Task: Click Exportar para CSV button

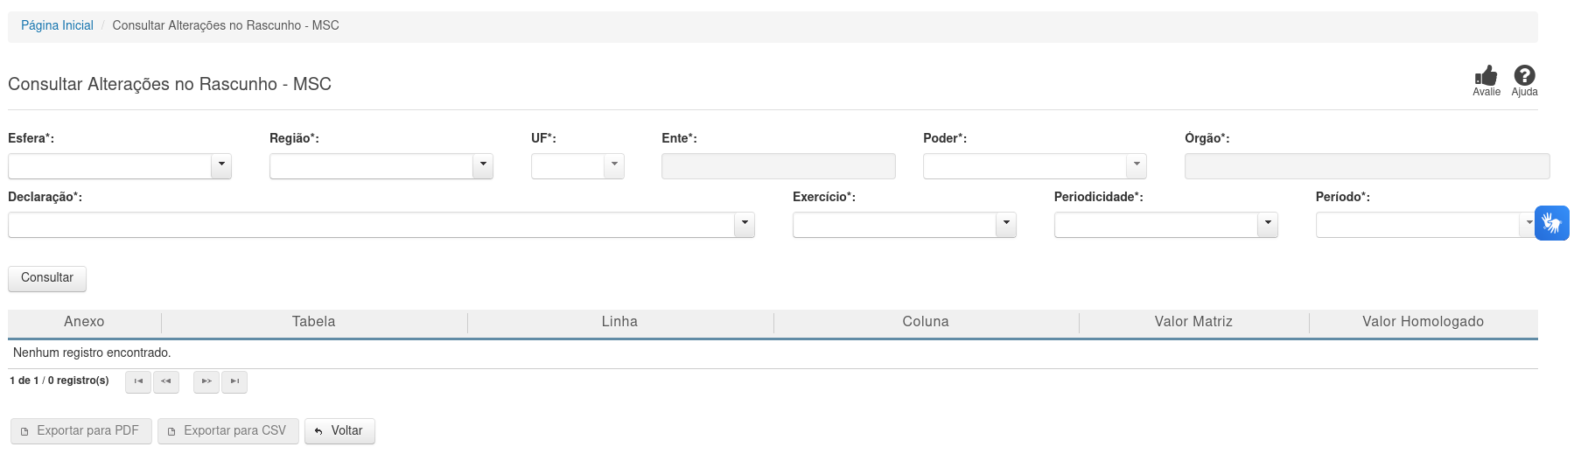Action: (x=227, y=431)
